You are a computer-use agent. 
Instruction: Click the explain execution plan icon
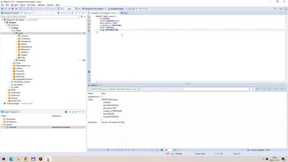point(89,27)
